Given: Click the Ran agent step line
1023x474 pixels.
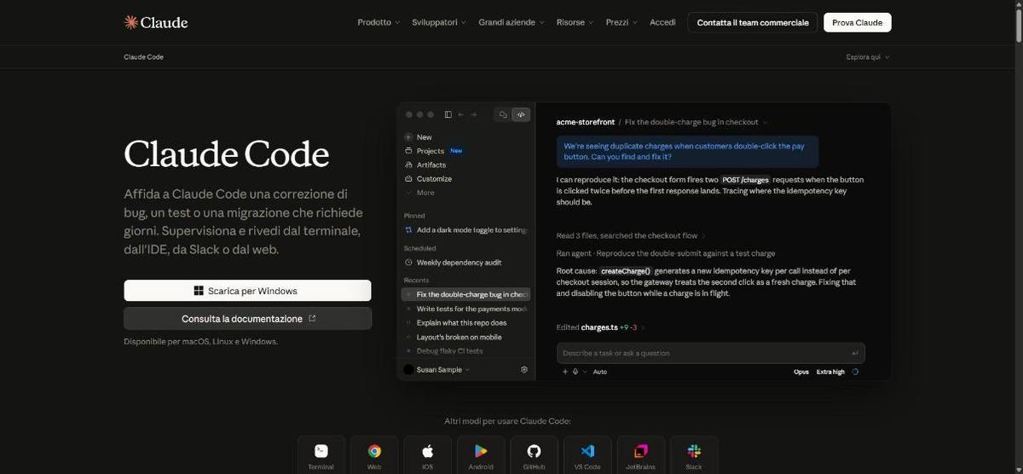Looking at the screenshot, I should (x=666, y=253).
